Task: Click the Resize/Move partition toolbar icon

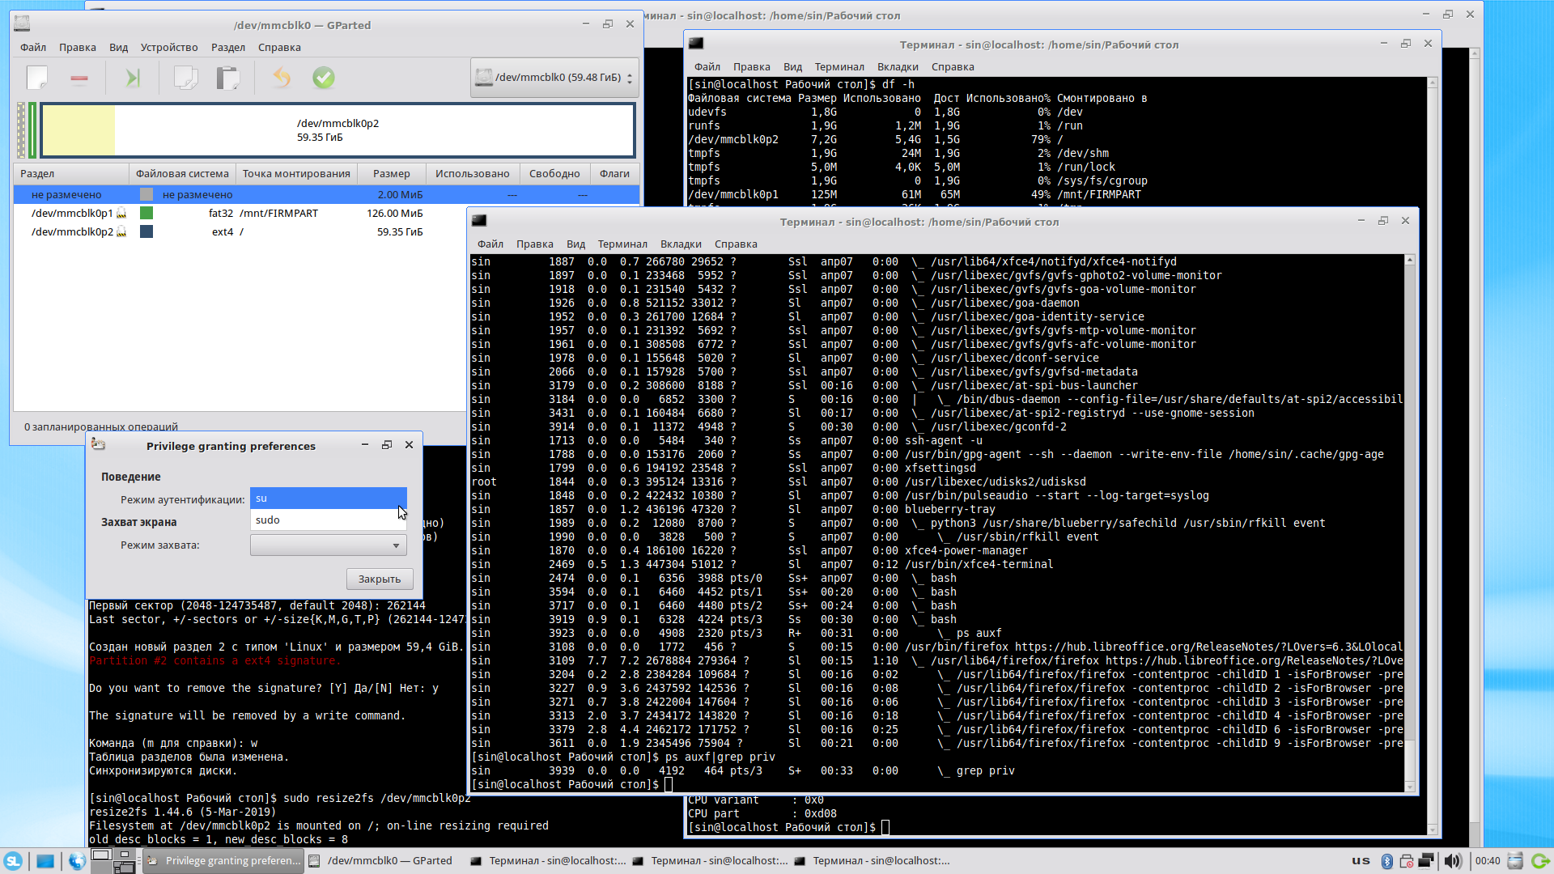Action: tap(133, 78)
